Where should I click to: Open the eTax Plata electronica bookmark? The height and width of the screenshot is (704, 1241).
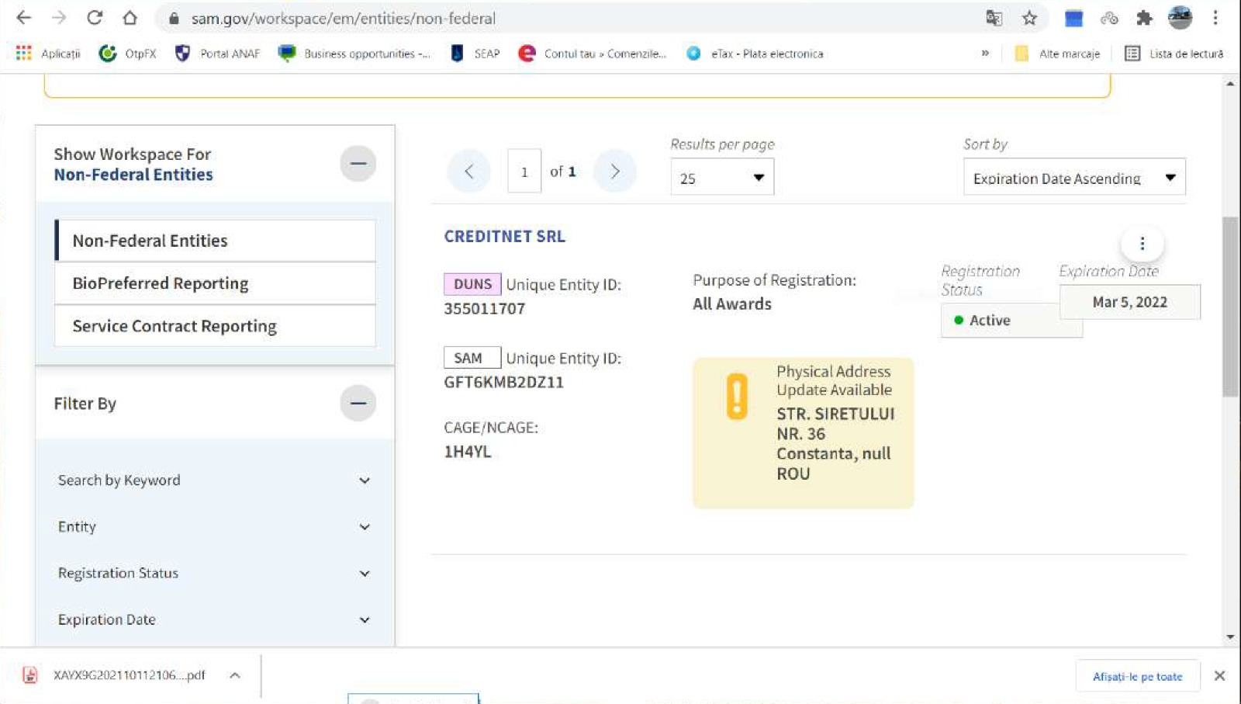[755, 54]
